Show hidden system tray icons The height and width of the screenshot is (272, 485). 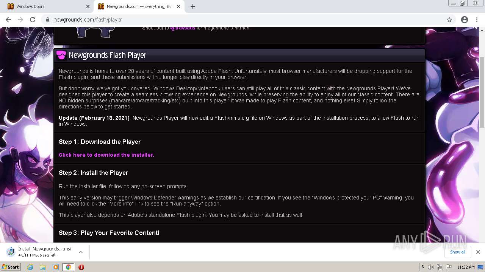point(422,267)
